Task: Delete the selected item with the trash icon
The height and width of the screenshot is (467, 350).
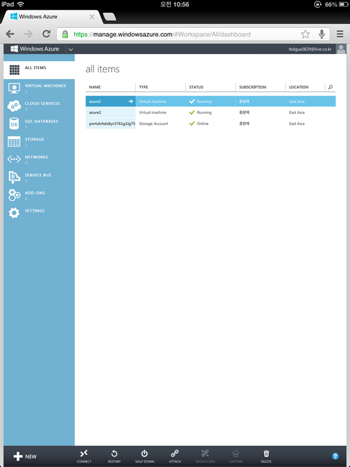Action: click(x=266, y=454)
